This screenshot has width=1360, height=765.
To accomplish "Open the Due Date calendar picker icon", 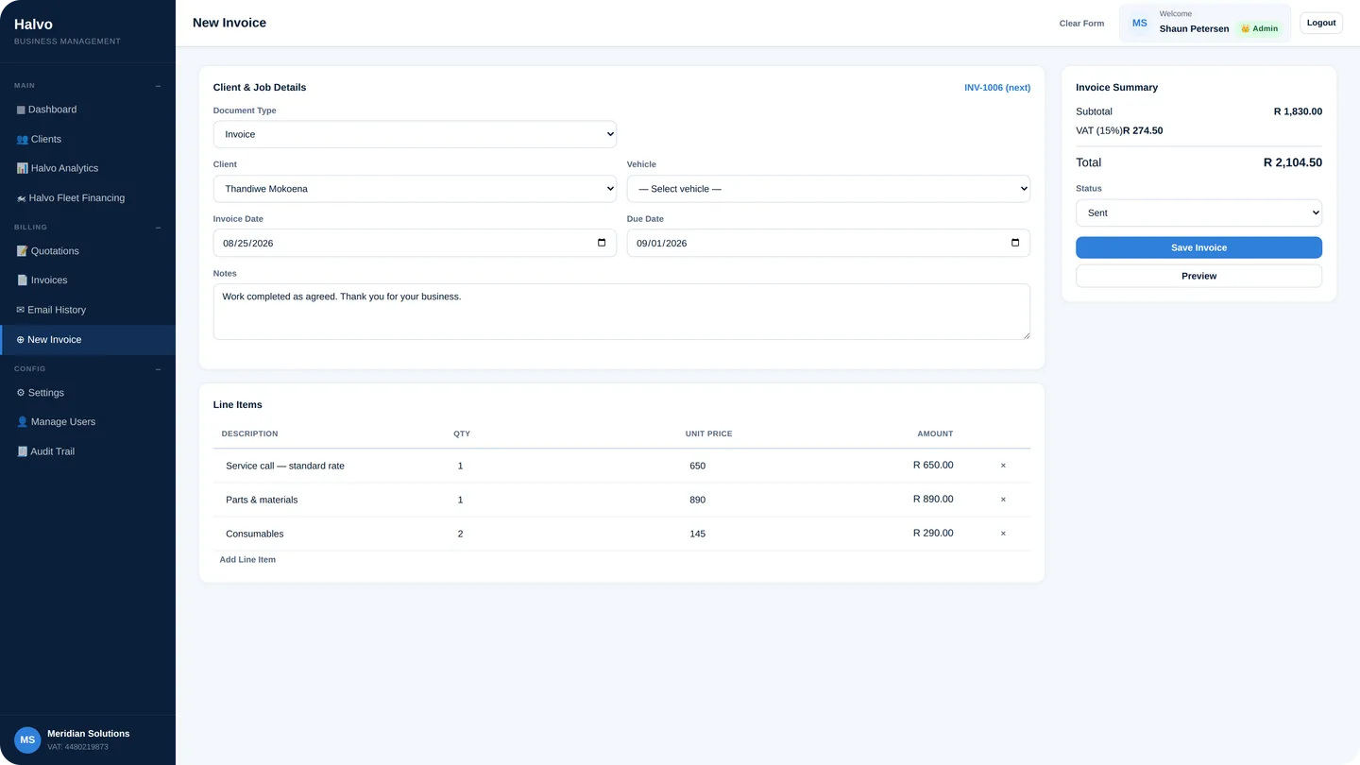I will (1015, 243).
